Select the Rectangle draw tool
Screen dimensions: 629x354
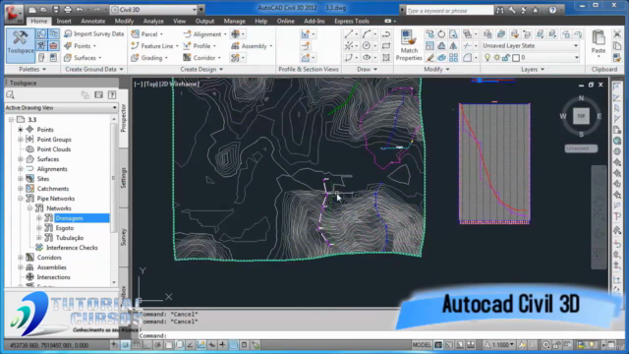click(386, 46)
